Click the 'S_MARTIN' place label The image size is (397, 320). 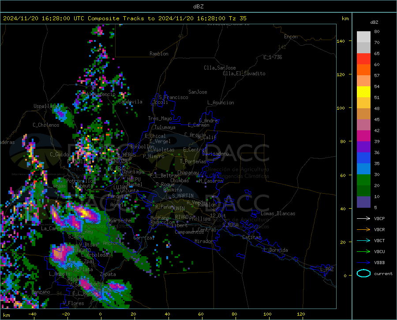(x=183, y=196)
